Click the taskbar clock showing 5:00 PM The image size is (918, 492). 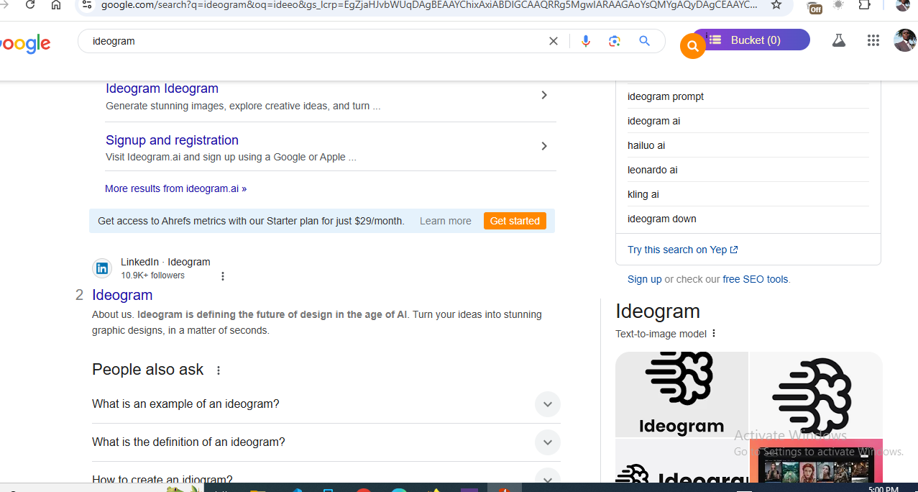click(x=883, y=488)
